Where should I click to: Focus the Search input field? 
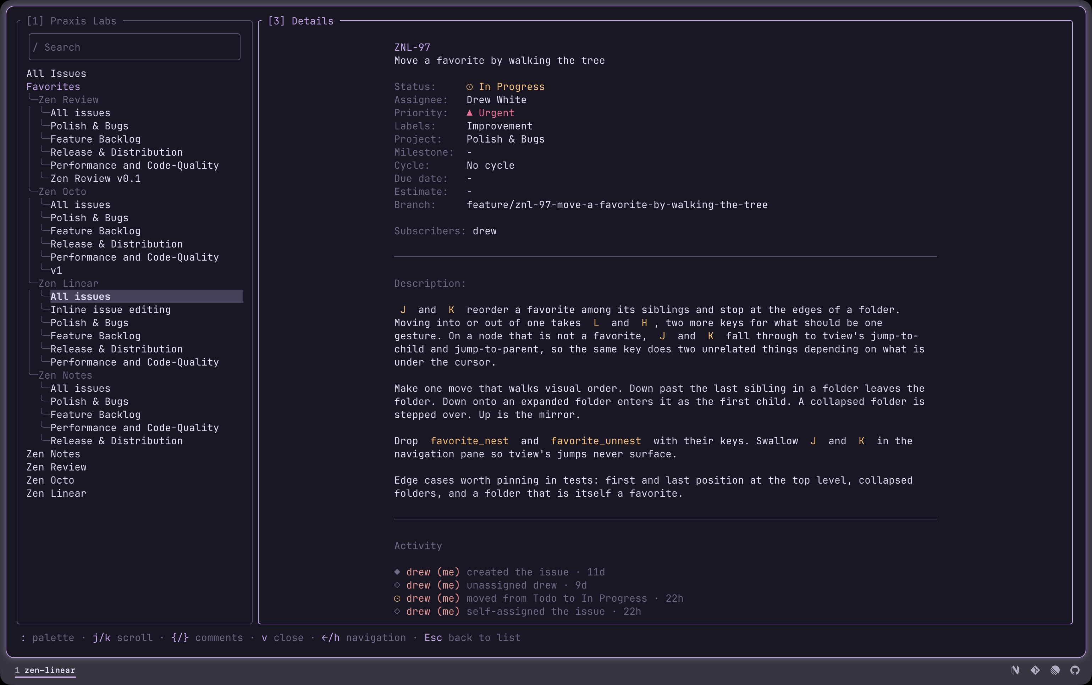tap(134, 47)
